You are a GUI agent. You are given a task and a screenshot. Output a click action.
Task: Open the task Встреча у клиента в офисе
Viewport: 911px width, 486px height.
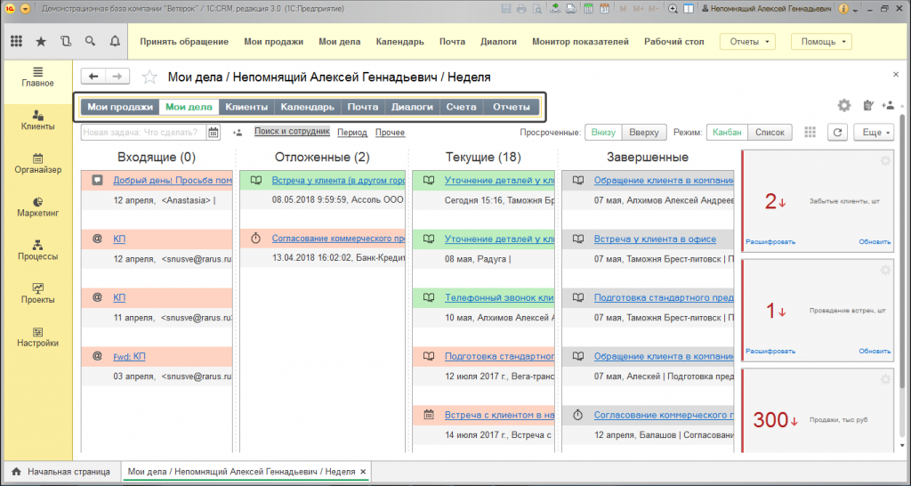(655, 239)
